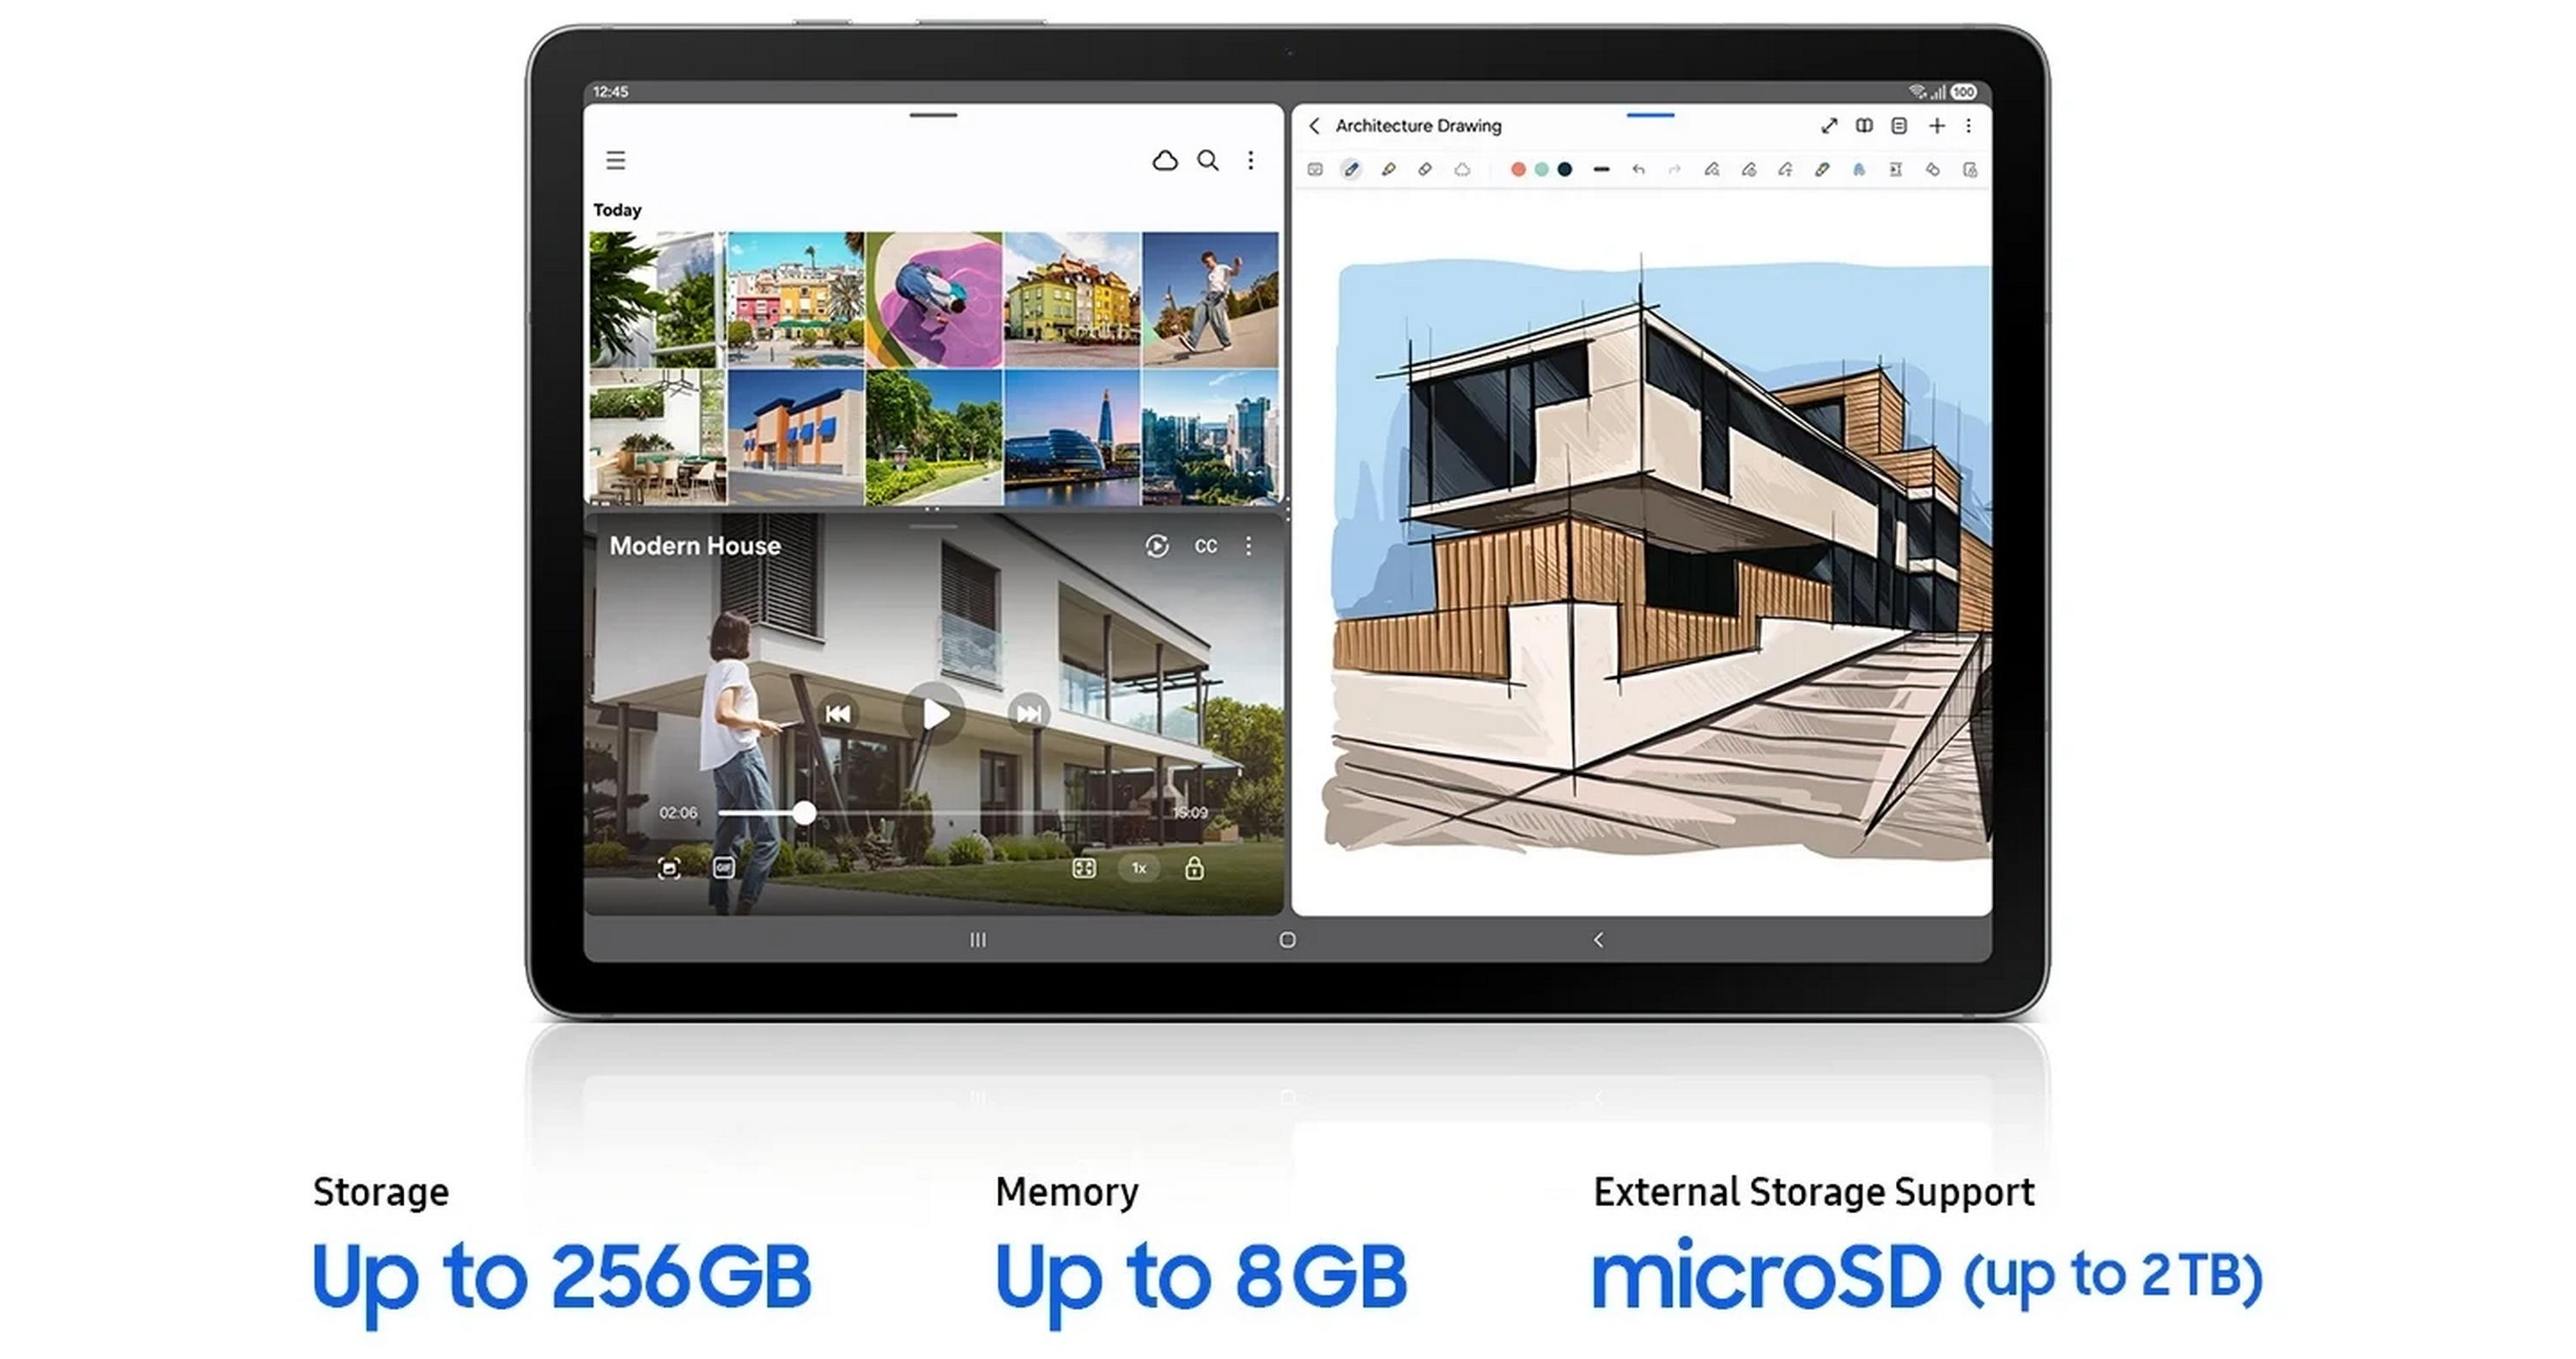Open the cloud sync icon in gallery
2576x1359 pixels.
pyautogui.click(x=1165, y=161)
